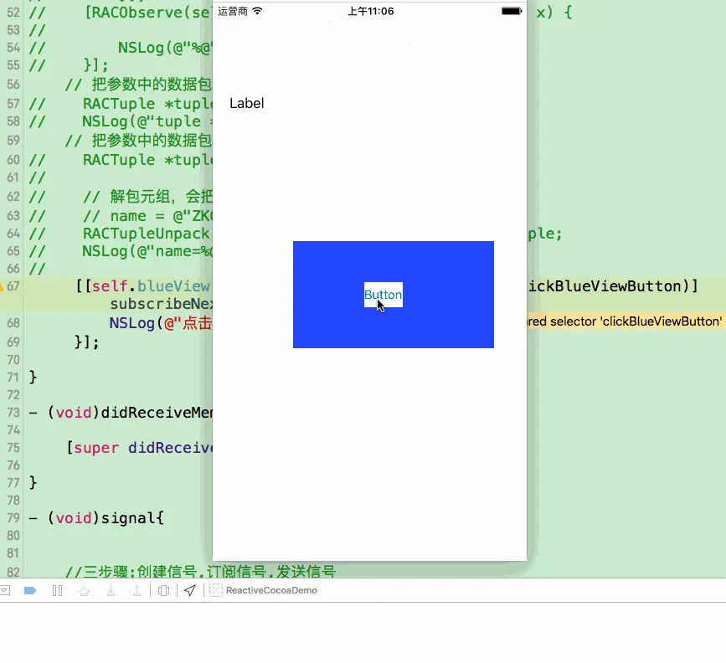Click 'RACTupleUnpack' on line 64
The height and width of the screenshot is (663, 726).
click(x=146, y=234)
